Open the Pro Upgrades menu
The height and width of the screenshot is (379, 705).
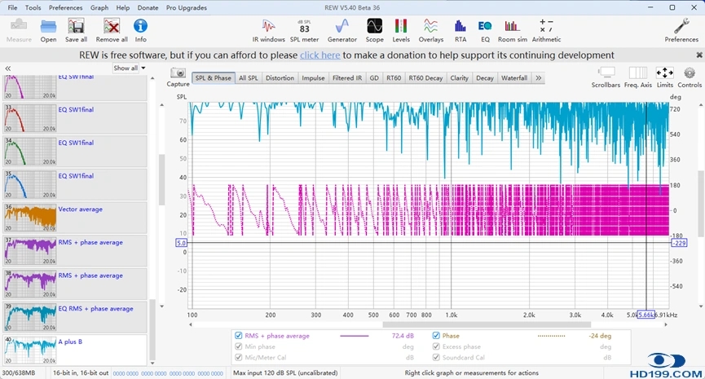pyautogui.click(x=187, y=7)
